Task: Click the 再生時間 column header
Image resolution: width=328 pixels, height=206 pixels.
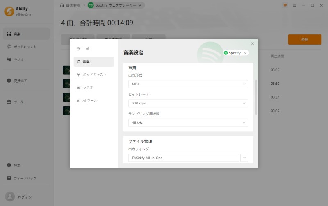Action: point(277,57)
